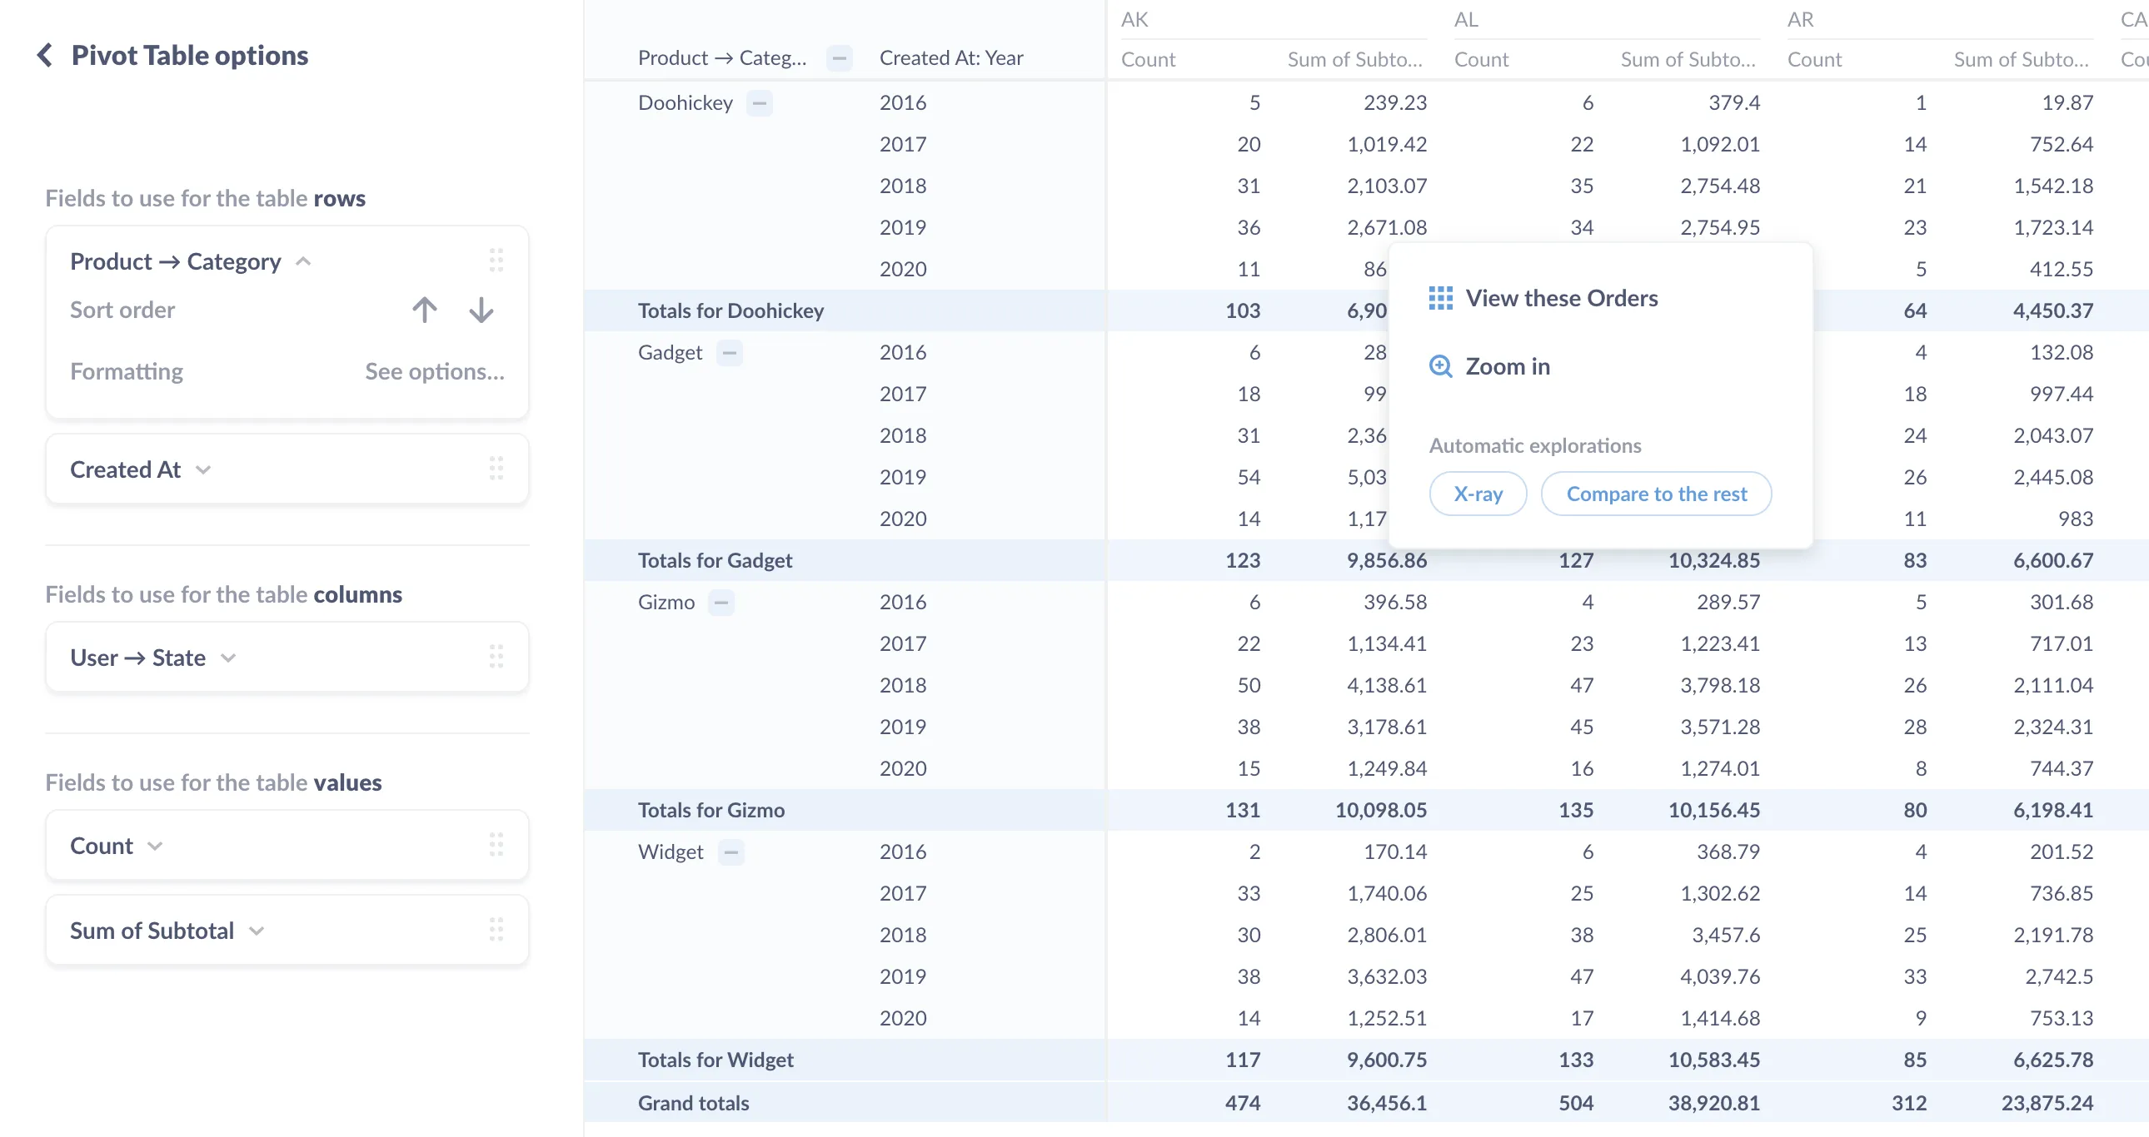Grab the drag handle for Count field
The height and width of the screenshot is (1137, 2149).
pos(496,845)
